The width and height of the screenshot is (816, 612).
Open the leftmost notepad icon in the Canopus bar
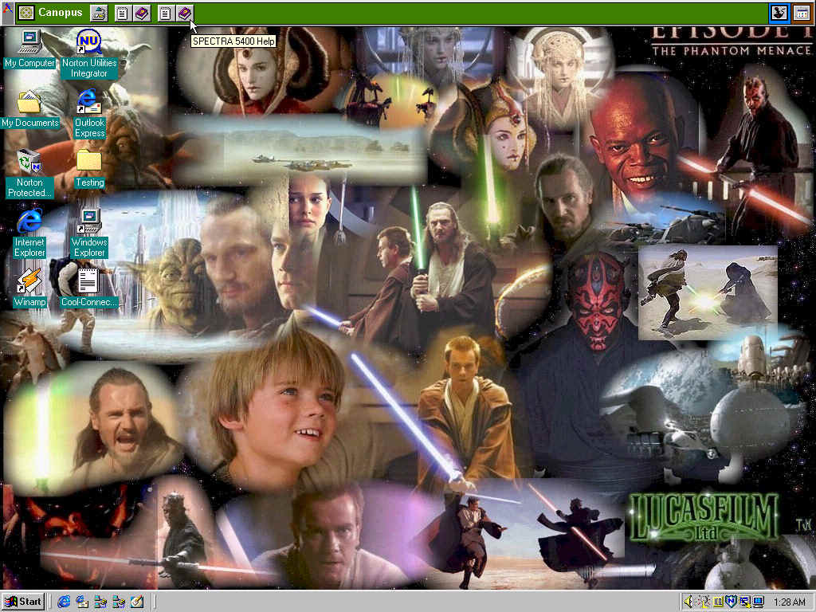click(121, 13)
